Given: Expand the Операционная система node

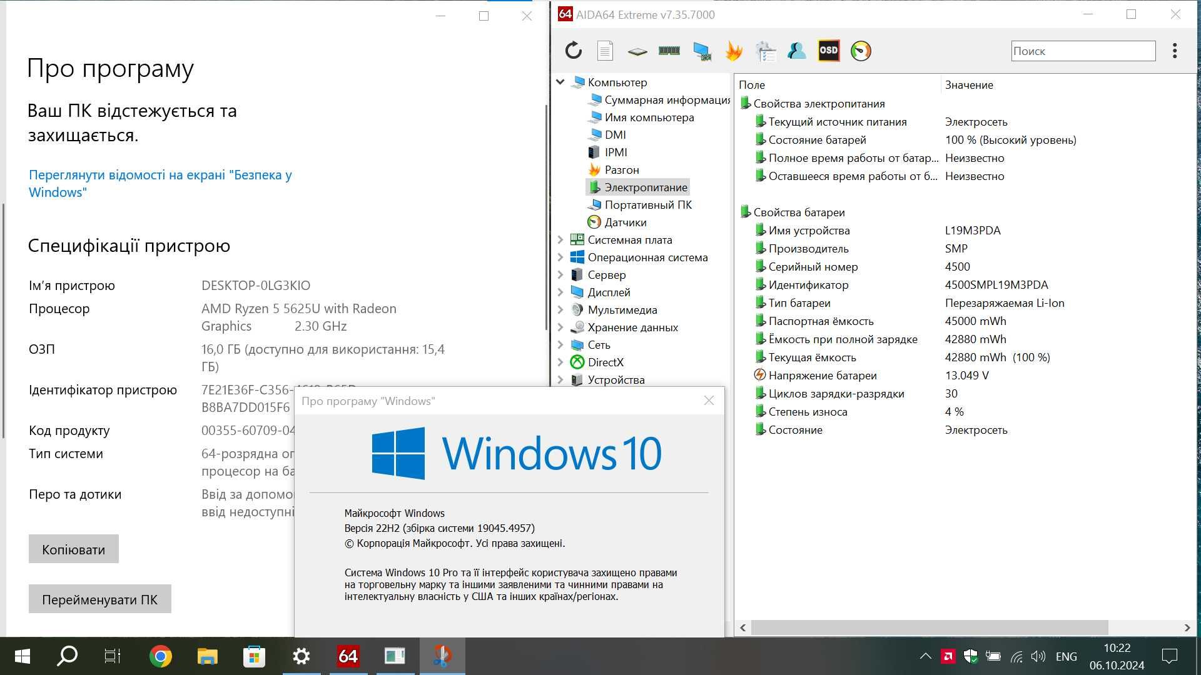Looking at the screenshot, I should (x=560, y=257).
